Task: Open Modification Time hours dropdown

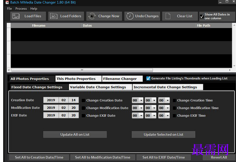Action: (x=137, y=108)
